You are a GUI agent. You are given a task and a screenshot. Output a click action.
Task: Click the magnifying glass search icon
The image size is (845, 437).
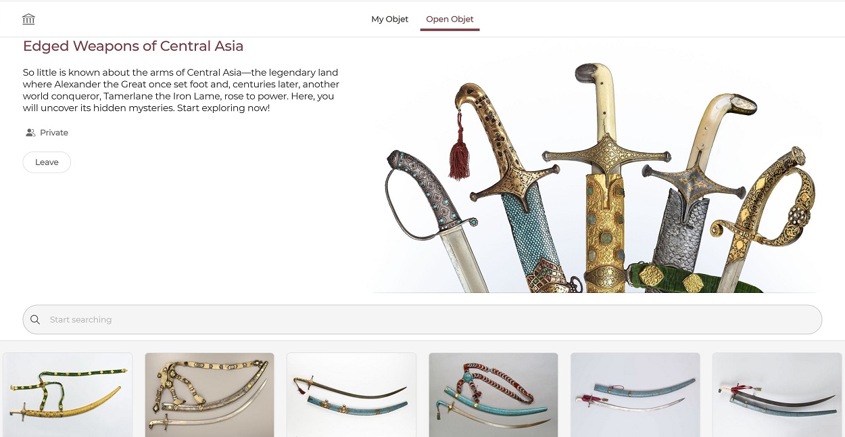point(35,319)
